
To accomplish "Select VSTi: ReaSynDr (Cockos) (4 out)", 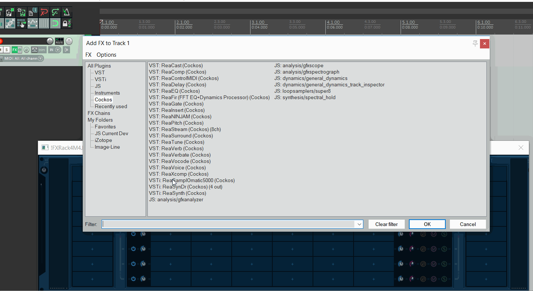I will [185, 187].
